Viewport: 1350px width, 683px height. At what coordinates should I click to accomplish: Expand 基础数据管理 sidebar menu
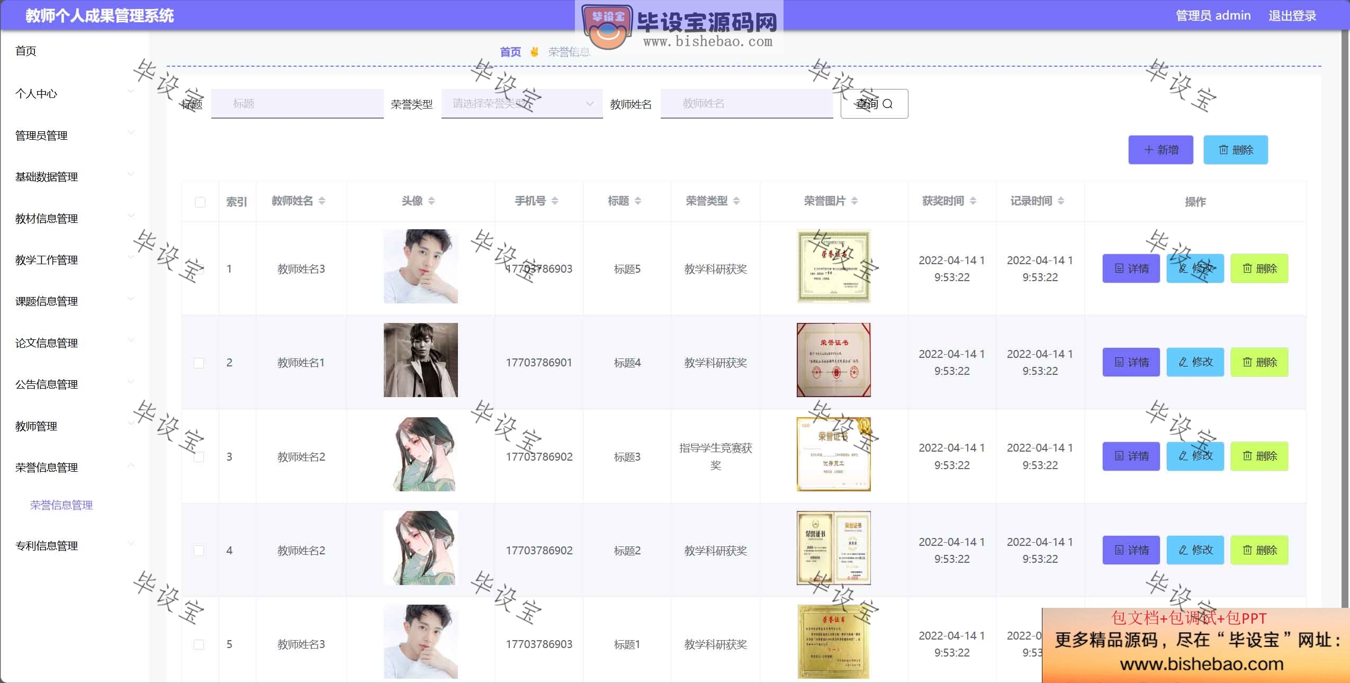[x=74, y=177]
